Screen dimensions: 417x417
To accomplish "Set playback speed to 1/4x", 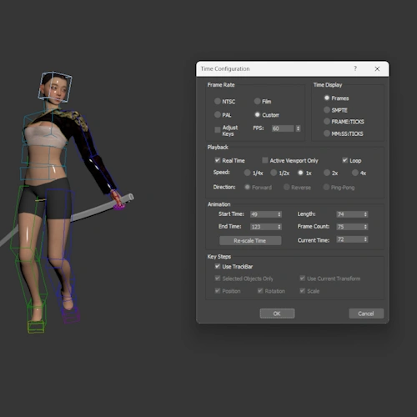I will 247,173.
